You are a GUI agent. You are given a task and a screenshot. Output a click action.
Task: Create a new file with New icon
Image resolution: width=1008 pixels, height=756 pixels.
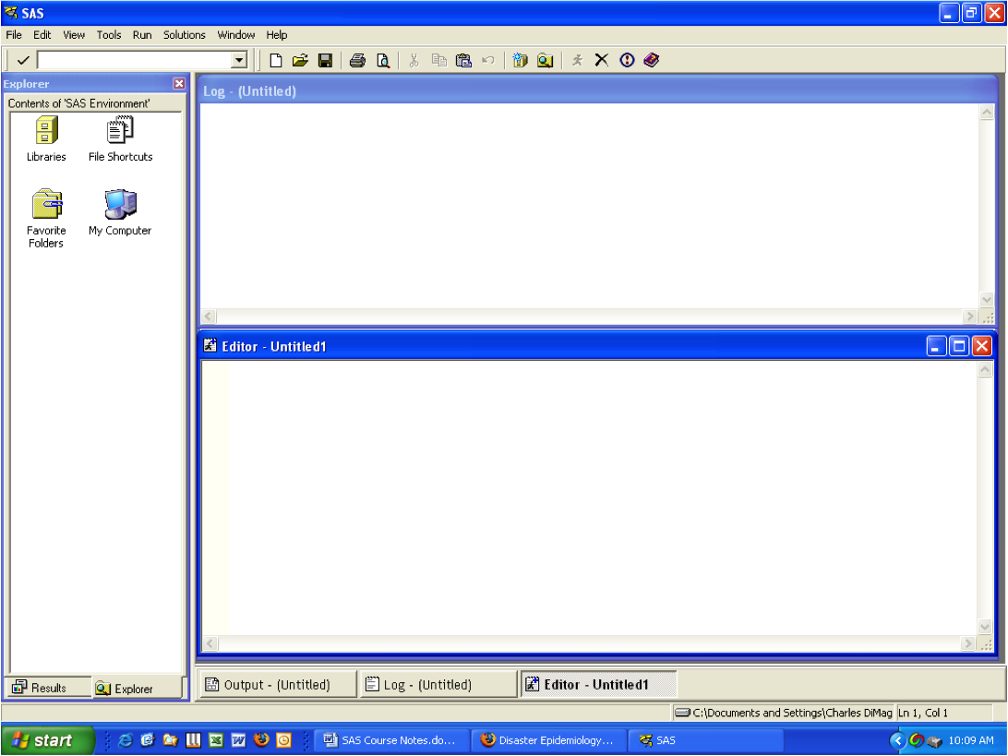276,60
